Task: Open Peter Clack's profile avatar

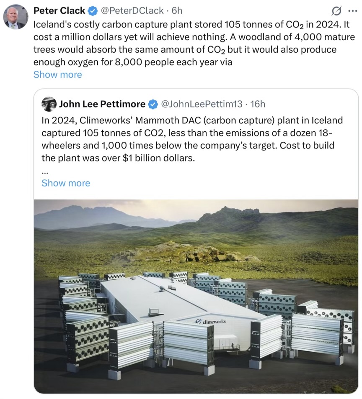Action: tap(16, 17)
